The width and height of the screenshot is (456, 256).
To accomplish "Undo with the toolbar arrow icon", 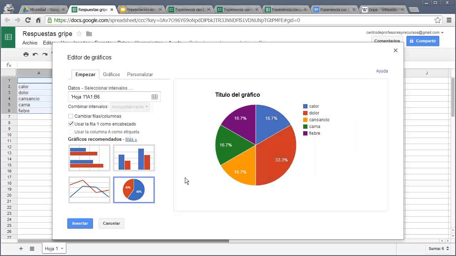I will click(x=35, y=54).
